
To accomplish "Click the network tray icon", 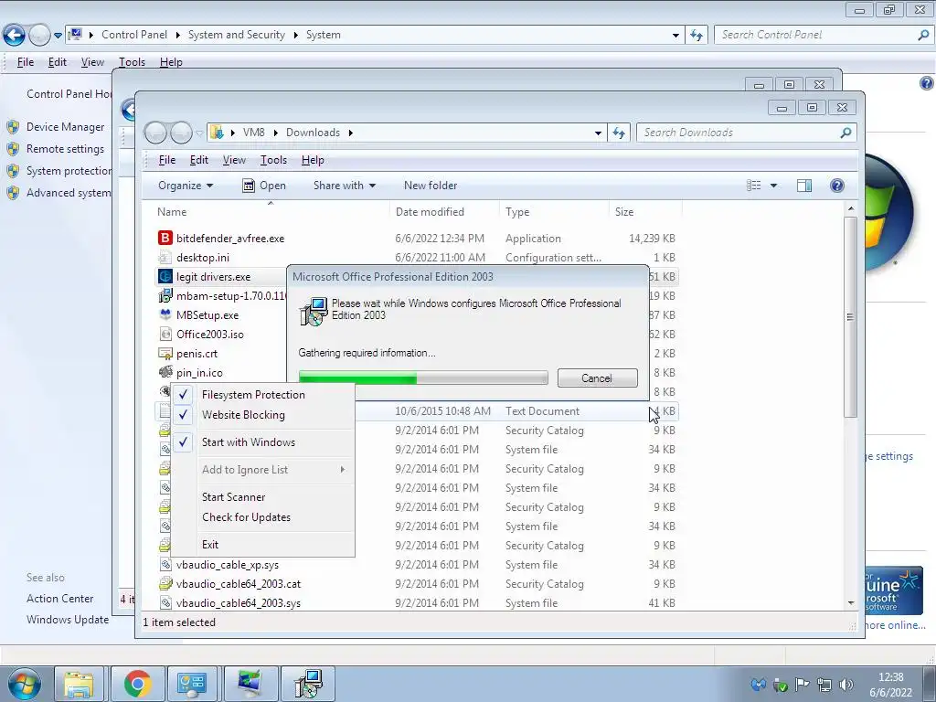I will click(824, 685).
